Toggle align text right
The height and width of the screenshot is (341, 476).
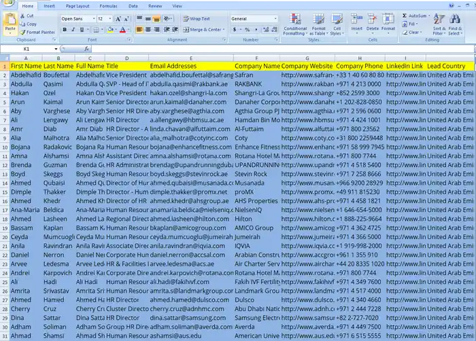point(156,30)
